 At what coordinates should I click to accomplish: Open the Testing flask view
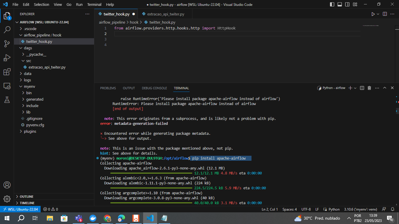pos(7,100)
